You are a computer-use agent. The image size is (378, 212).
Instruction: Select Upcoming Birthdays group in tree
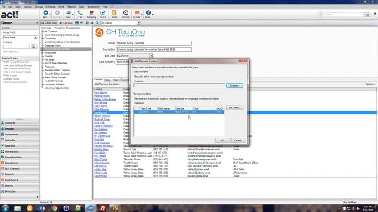point(54,84)
